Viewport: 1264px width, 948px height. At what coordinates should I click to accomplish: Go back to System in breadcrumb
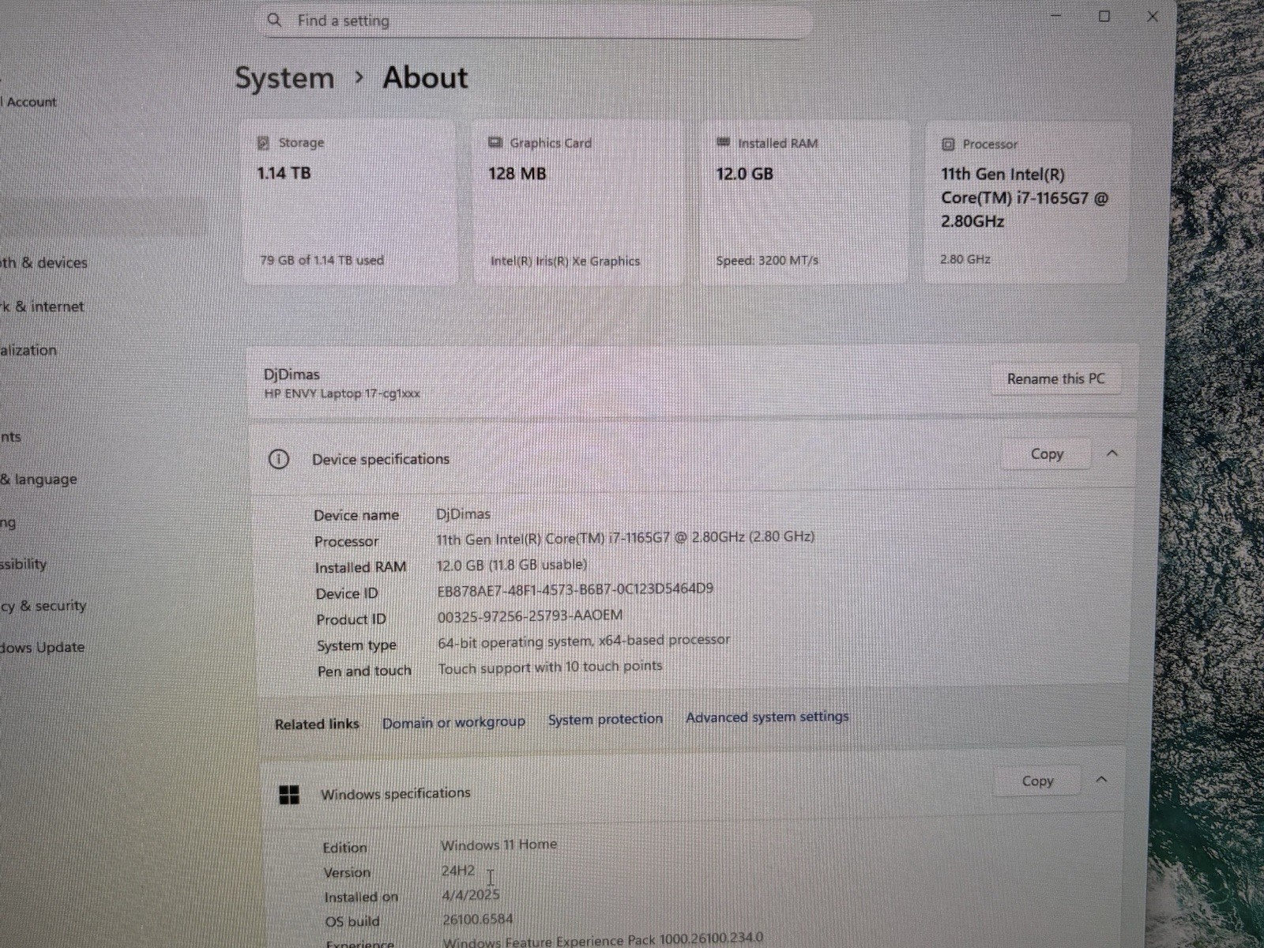[284, 78]
